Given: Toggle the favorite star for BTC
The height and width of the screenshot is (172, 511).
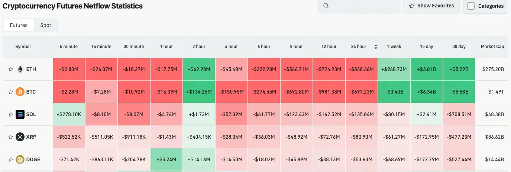Looking at the screenshot, I should 11,92.
